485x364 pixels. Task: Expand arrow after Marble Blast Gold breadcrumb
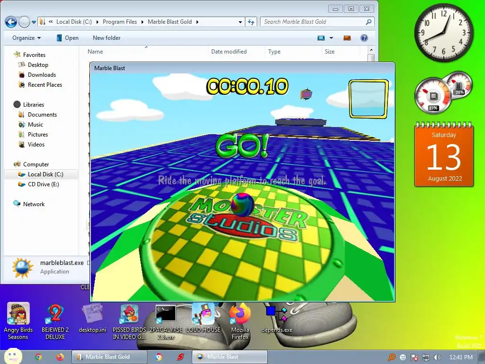pyautogui.click(x=197, y=22)
